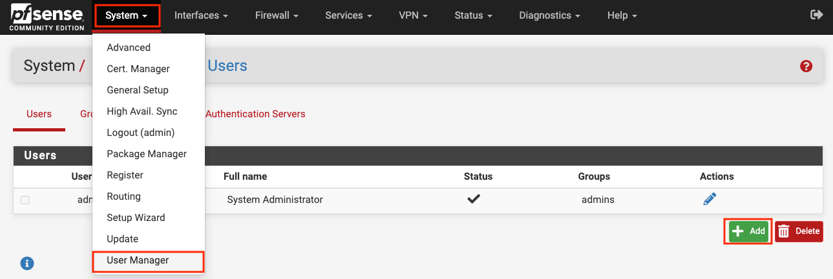Screen dimensions: 833x279
Task: Open the red help question mark icon
Action: click(x=806, y=66)
